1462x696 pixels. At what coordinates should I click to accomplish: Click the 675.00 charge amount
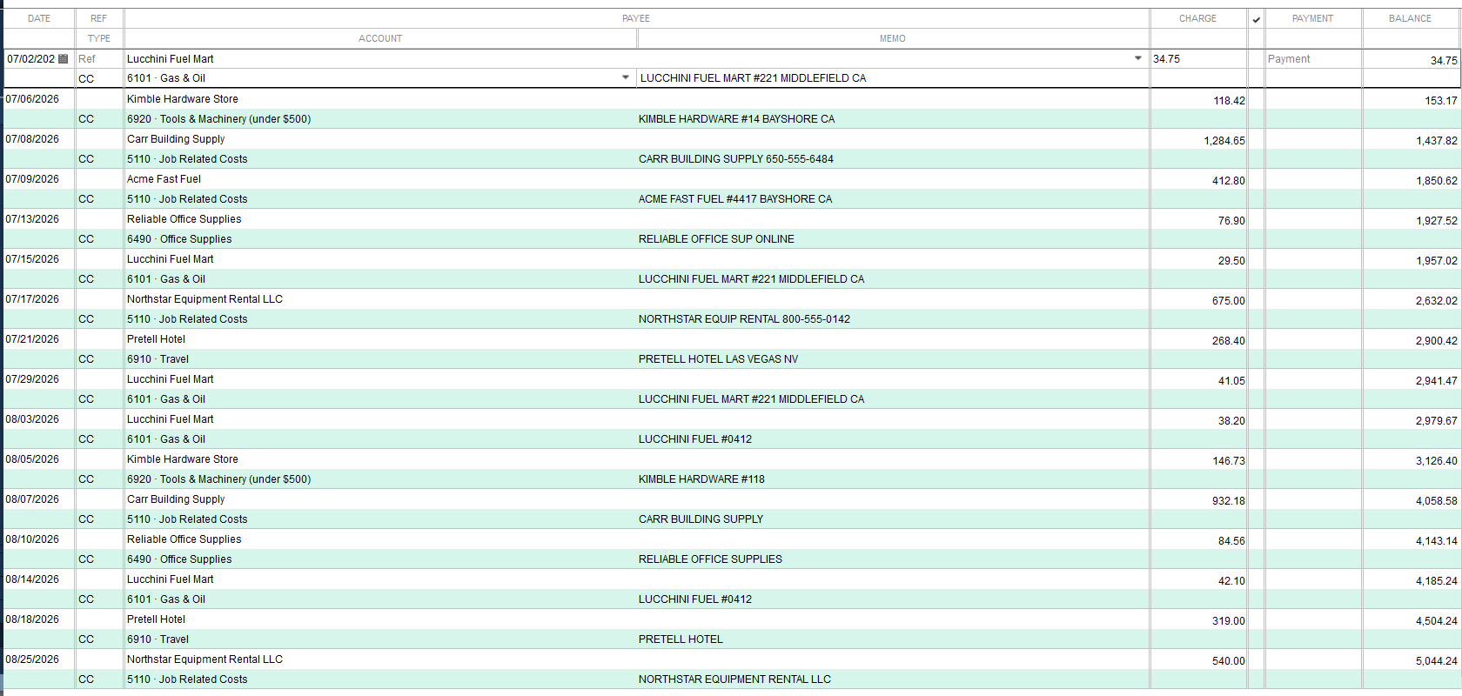click(1229, 301)
